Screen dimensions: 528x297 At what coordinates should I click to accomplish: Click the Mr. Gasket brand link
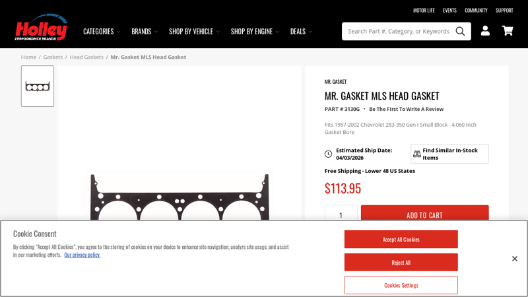(335, 81)
